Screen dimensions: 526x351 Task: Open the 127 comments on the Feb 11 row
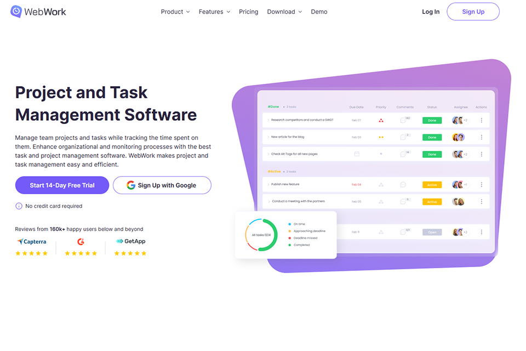[x=405, y=231]
